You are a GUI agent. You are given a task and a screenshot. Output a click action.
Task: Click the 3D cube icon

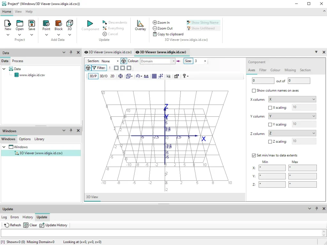point(69,23)
